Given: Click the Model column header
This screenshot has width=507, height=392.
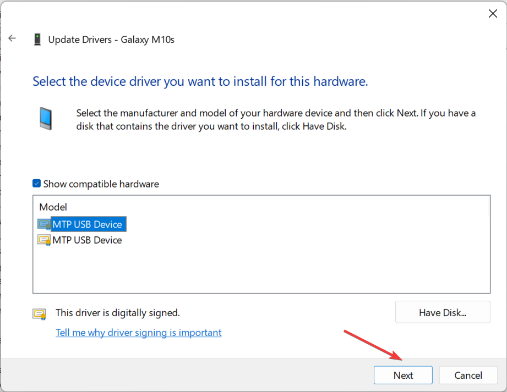Looking at the screenshot, I should (x=53, y=207).
